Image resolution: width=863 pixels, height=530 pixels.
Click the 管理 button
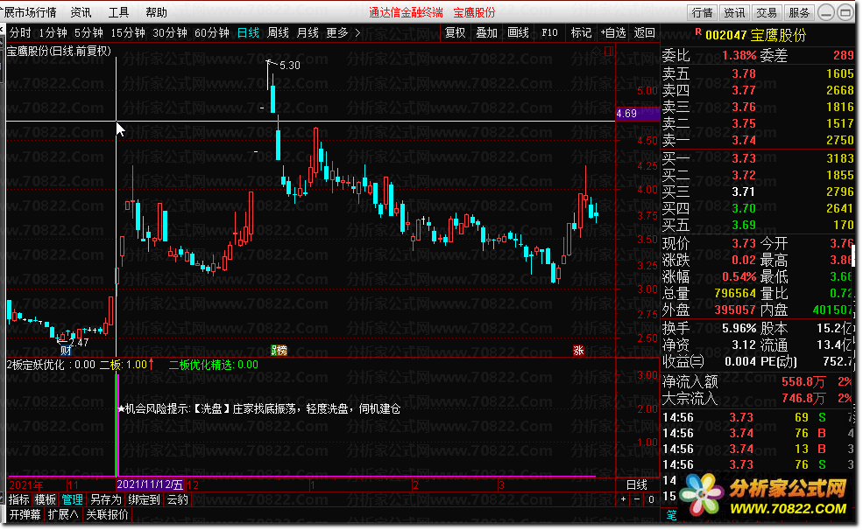[x=72, y=499]
